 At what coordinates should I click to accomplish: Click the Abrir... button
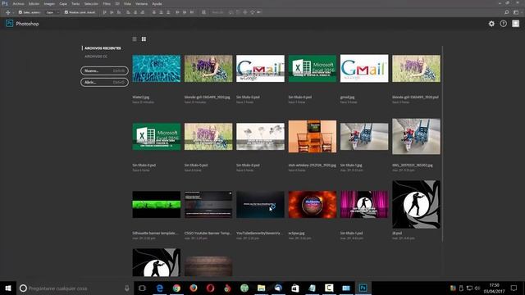pos(104,82)
